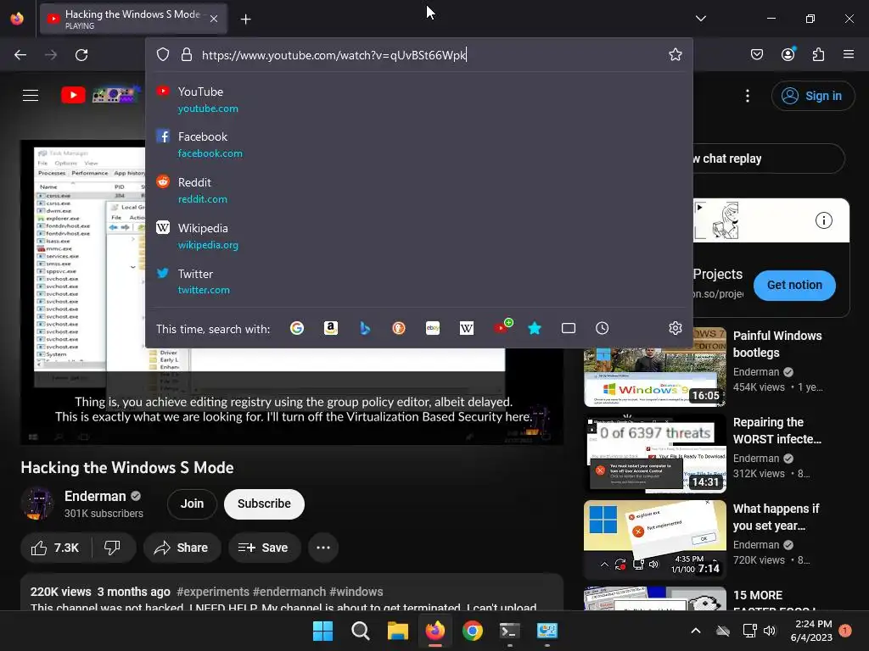The width and height of the screenshot is (869, 651).
Task: Open more actions ellipsis under video
Action: point(323,548)
